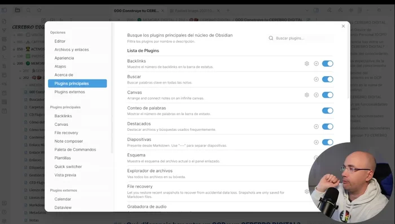Open Backlinks plugin settings gear

click(306, 64)
